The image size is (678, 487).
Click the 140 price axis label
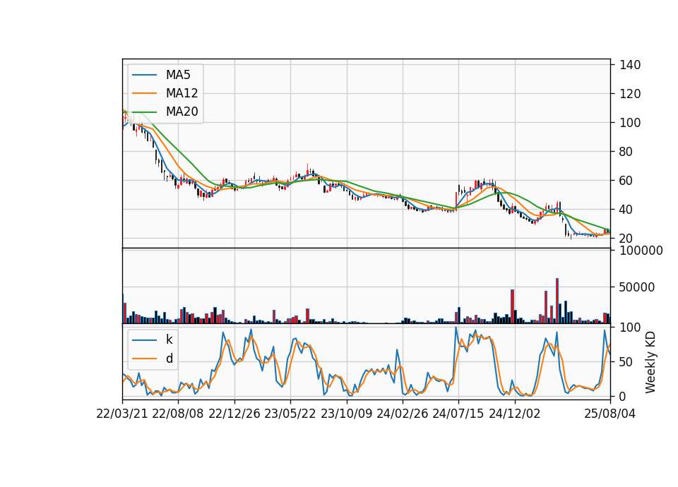(630, 65)
